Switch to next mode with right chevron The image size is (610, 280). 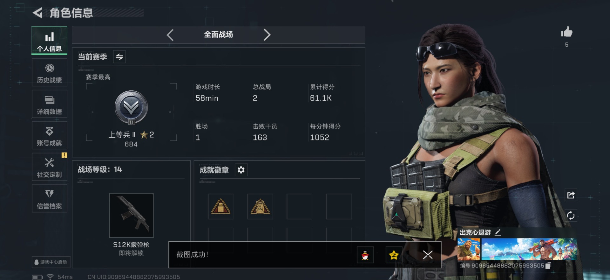pyautogui.click(x=267, y=35)
